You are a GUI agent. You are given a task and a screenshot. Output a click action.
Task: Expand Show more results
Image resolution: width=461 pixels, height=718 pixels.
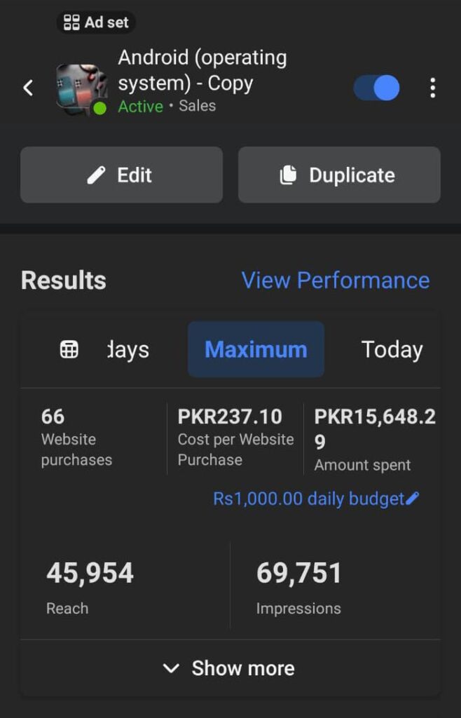[x=242, y=668]
